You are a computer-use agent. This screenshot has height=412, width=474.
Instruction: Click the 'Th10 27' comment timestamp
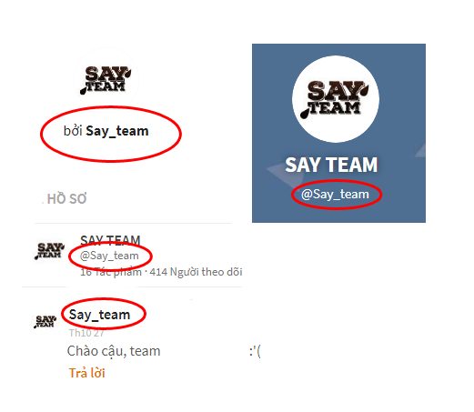coord(86,333)
